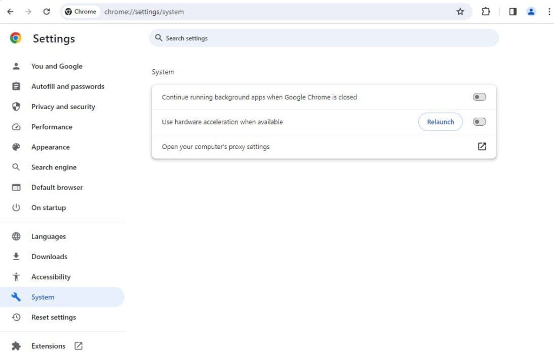
Task: Click the external link icon beside Extensions
Action: click(x=78, y=346)
